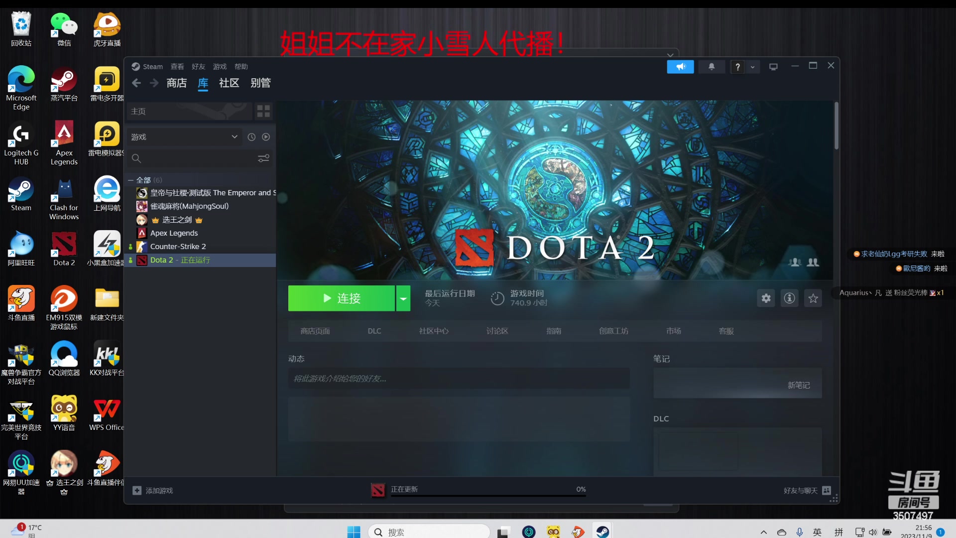Click 添加游戏 add a game button

[153, 491]
